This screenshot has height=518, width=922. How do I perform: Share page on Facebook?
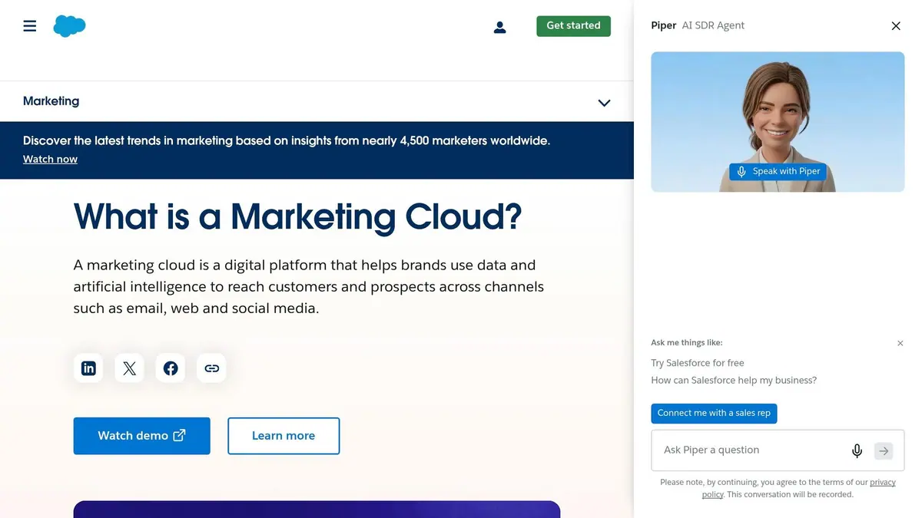click(171, 368)
